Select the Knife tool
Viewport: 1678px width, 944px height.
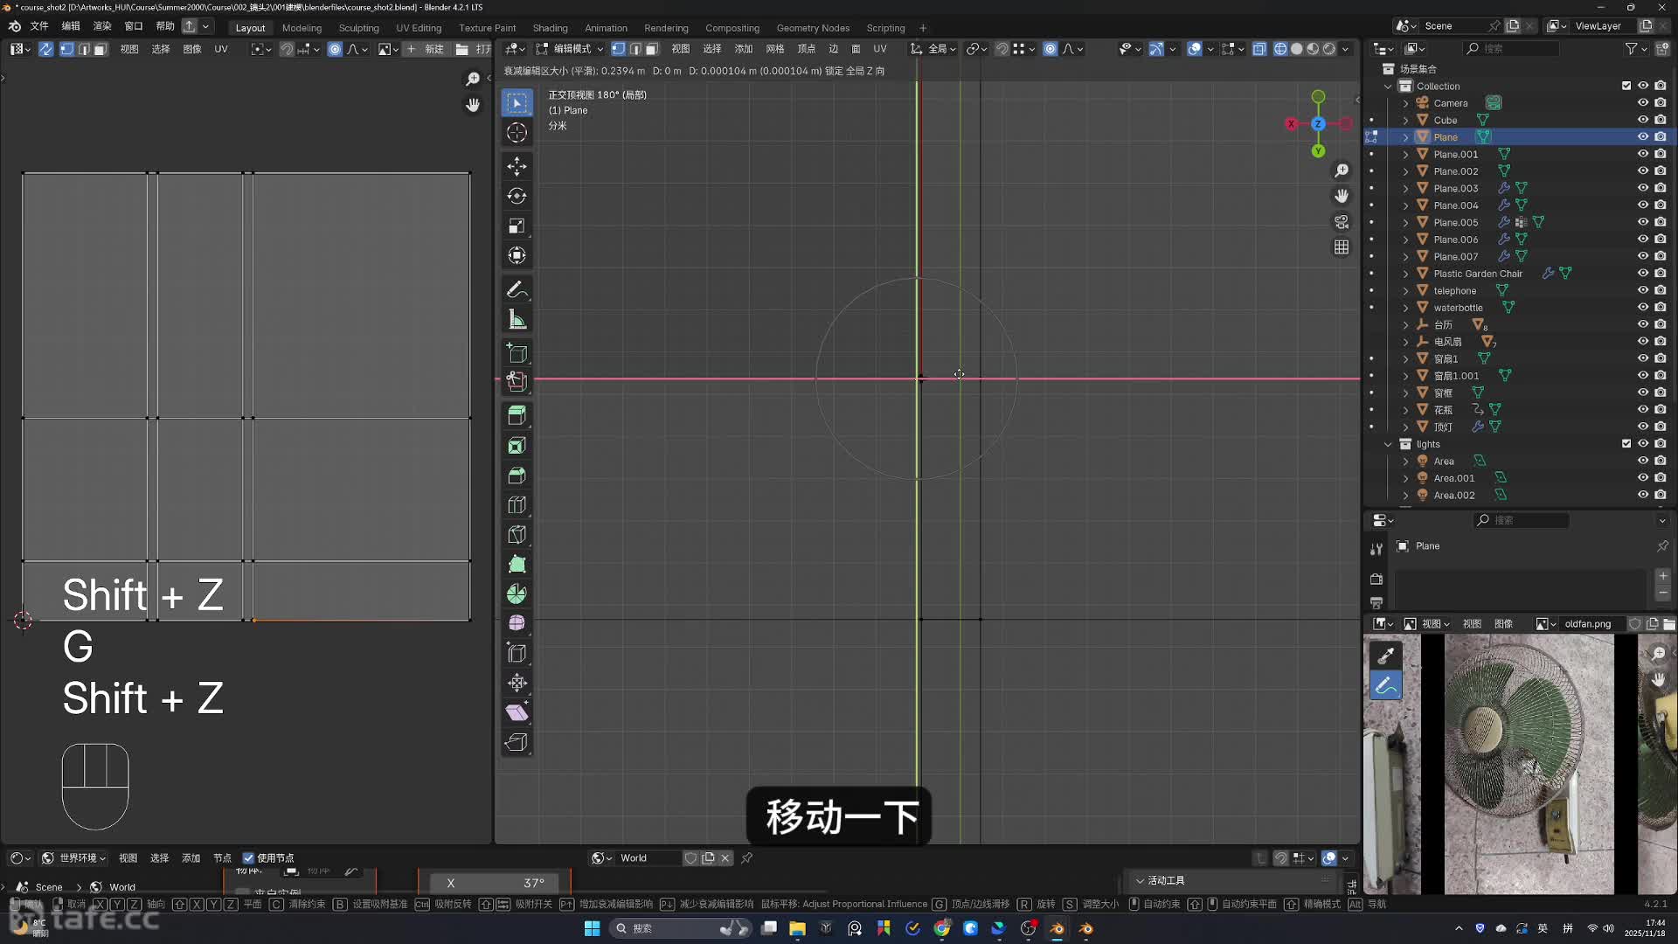(517, 535)
